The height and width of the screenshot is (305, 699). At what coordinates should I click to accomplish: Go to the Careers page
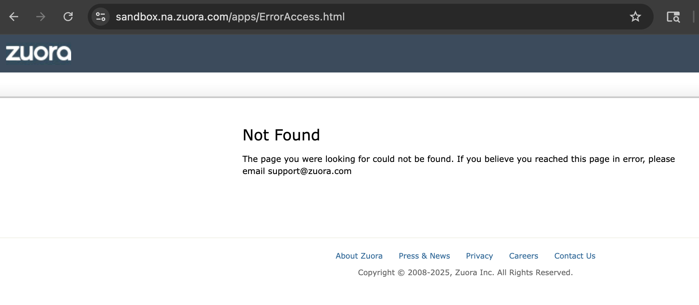(523, 256)
